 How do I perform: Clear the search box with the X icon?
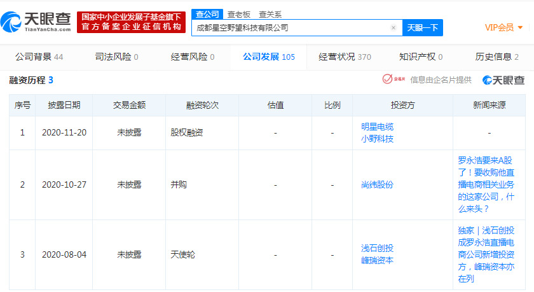394,27
